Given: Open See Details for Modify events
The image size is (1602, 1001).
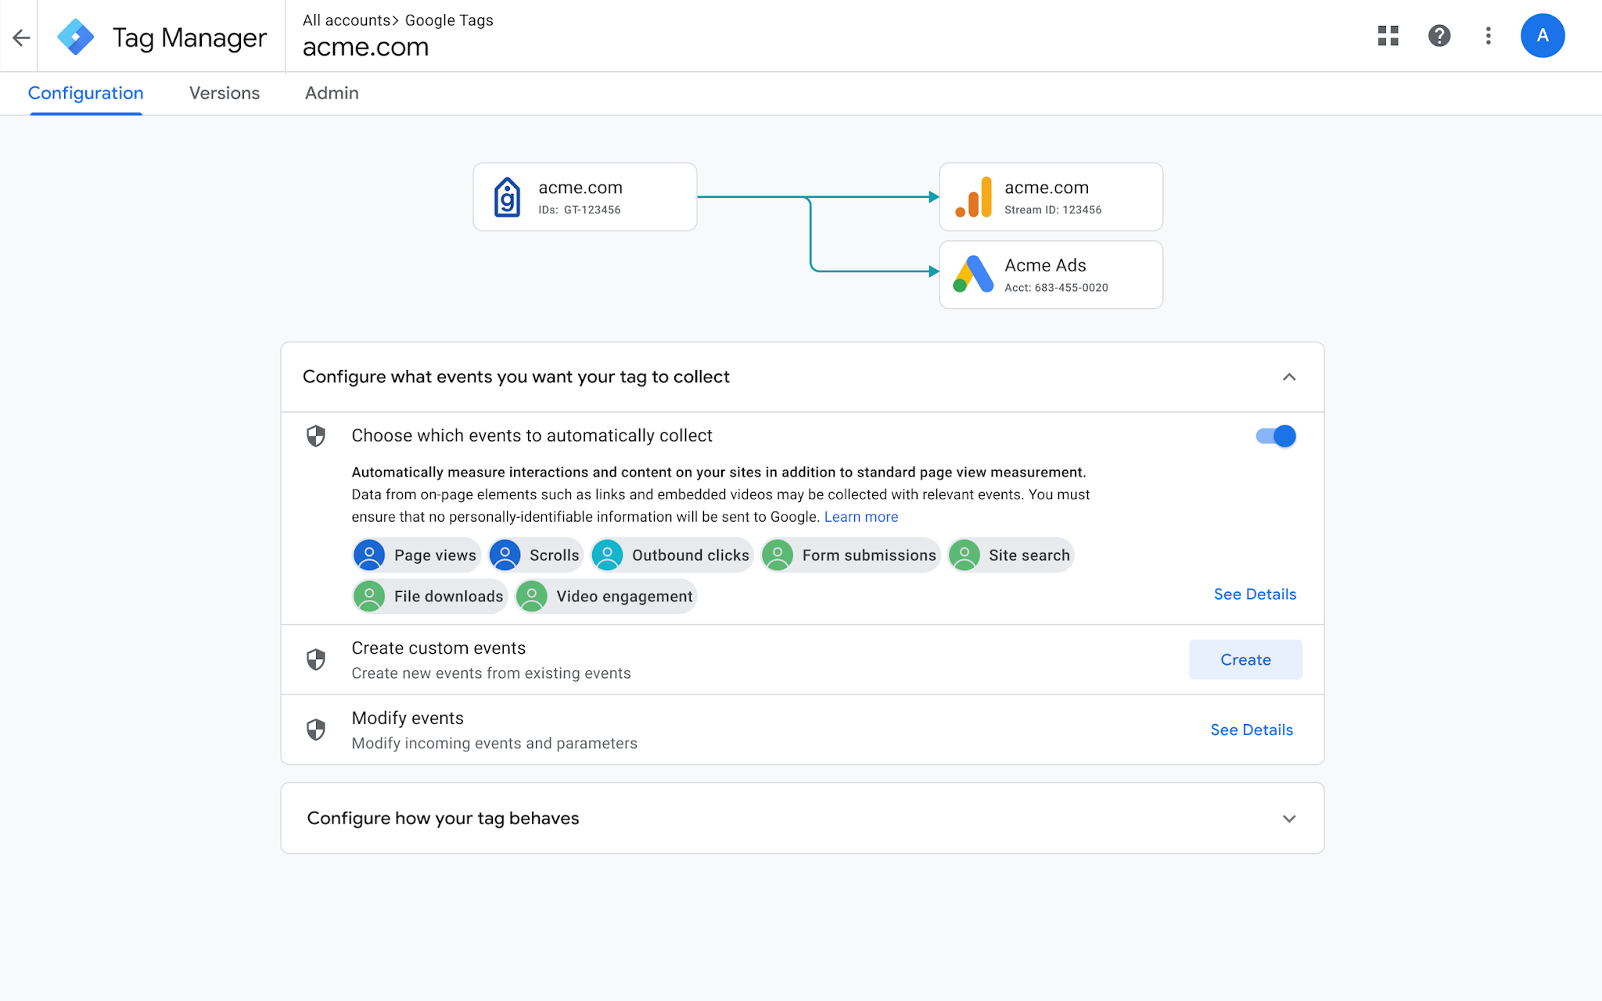Looking at the screenshot, I should pyautogui.click(x=1252, y=730).
